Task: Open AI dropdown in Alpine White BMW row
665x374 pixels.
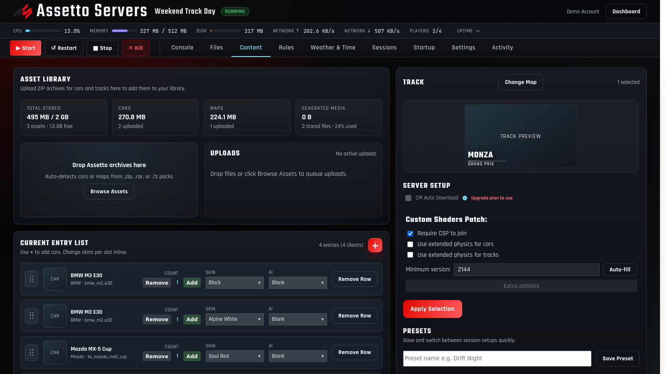Action: [298, 319]
